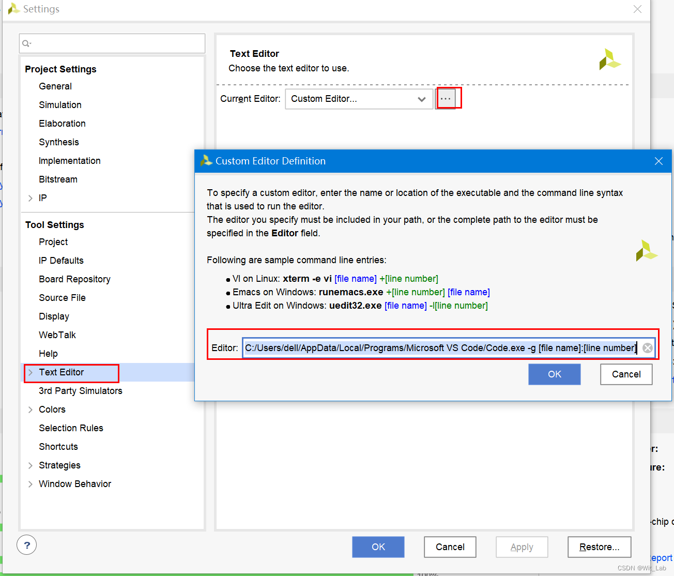Open Board Repository settings
674x576 pixels.
74,279
